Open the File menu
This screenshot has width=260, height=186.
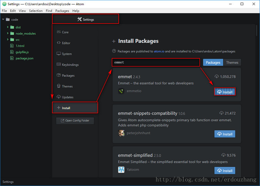[4, 11]
